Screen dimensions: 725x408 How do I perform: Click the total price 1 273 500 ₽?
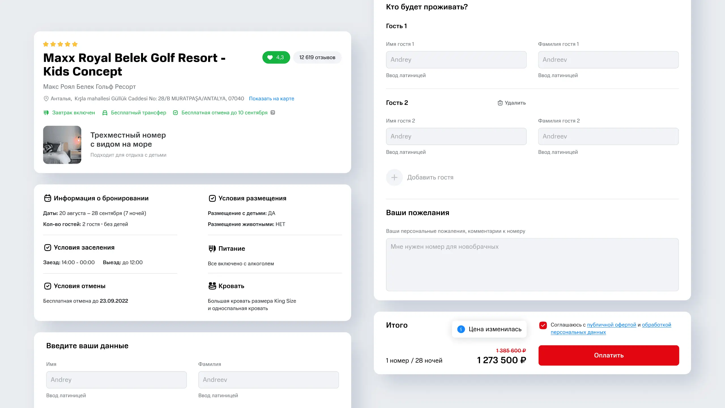pos(502,360)
